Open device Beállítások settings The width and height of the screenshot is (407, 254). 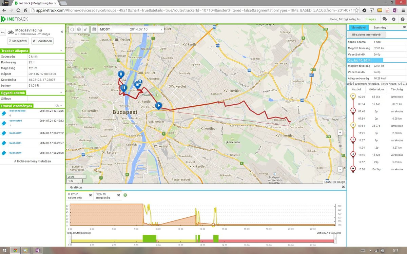tap(42, 41)
